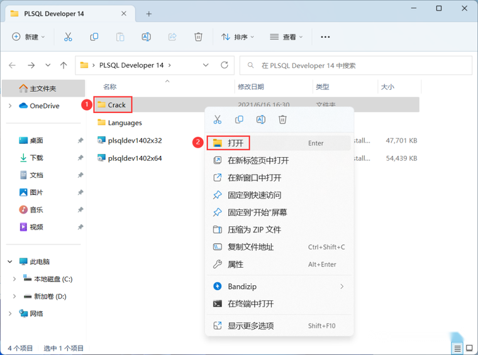This screenshot has height=355, width=478.
Task: Sort by 名称 column header
Action: pyautogui.click(x=109, y=87)
